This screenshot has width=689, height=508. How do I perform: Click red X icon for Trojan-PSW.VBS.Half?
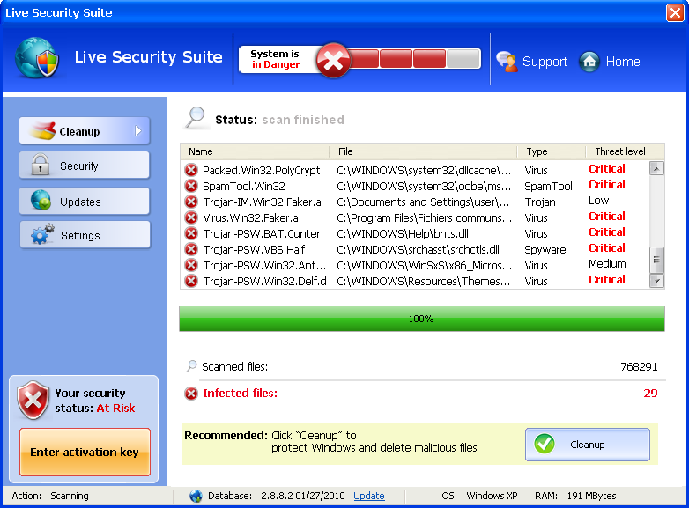coord(190,249)
